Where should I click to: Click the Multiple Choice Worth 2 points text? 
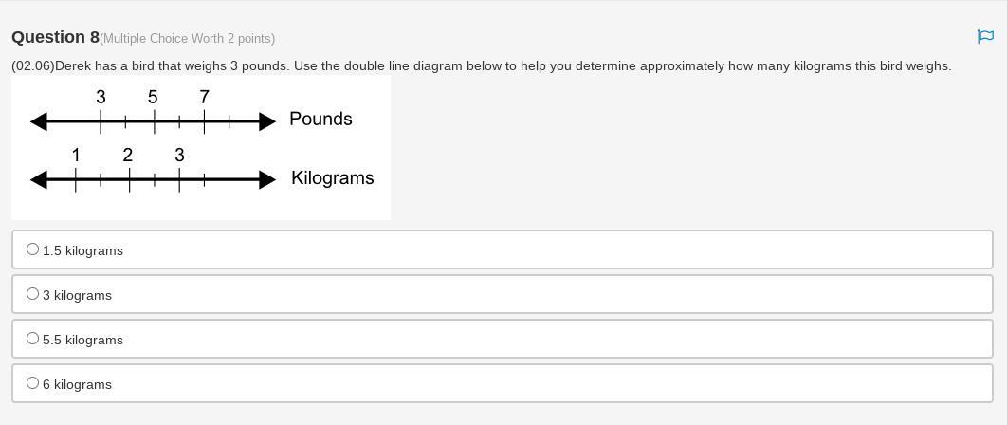[188, 39]
